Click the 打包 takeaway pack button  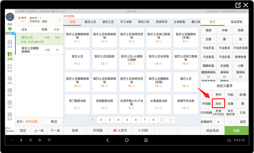click(x=243, y=113)
